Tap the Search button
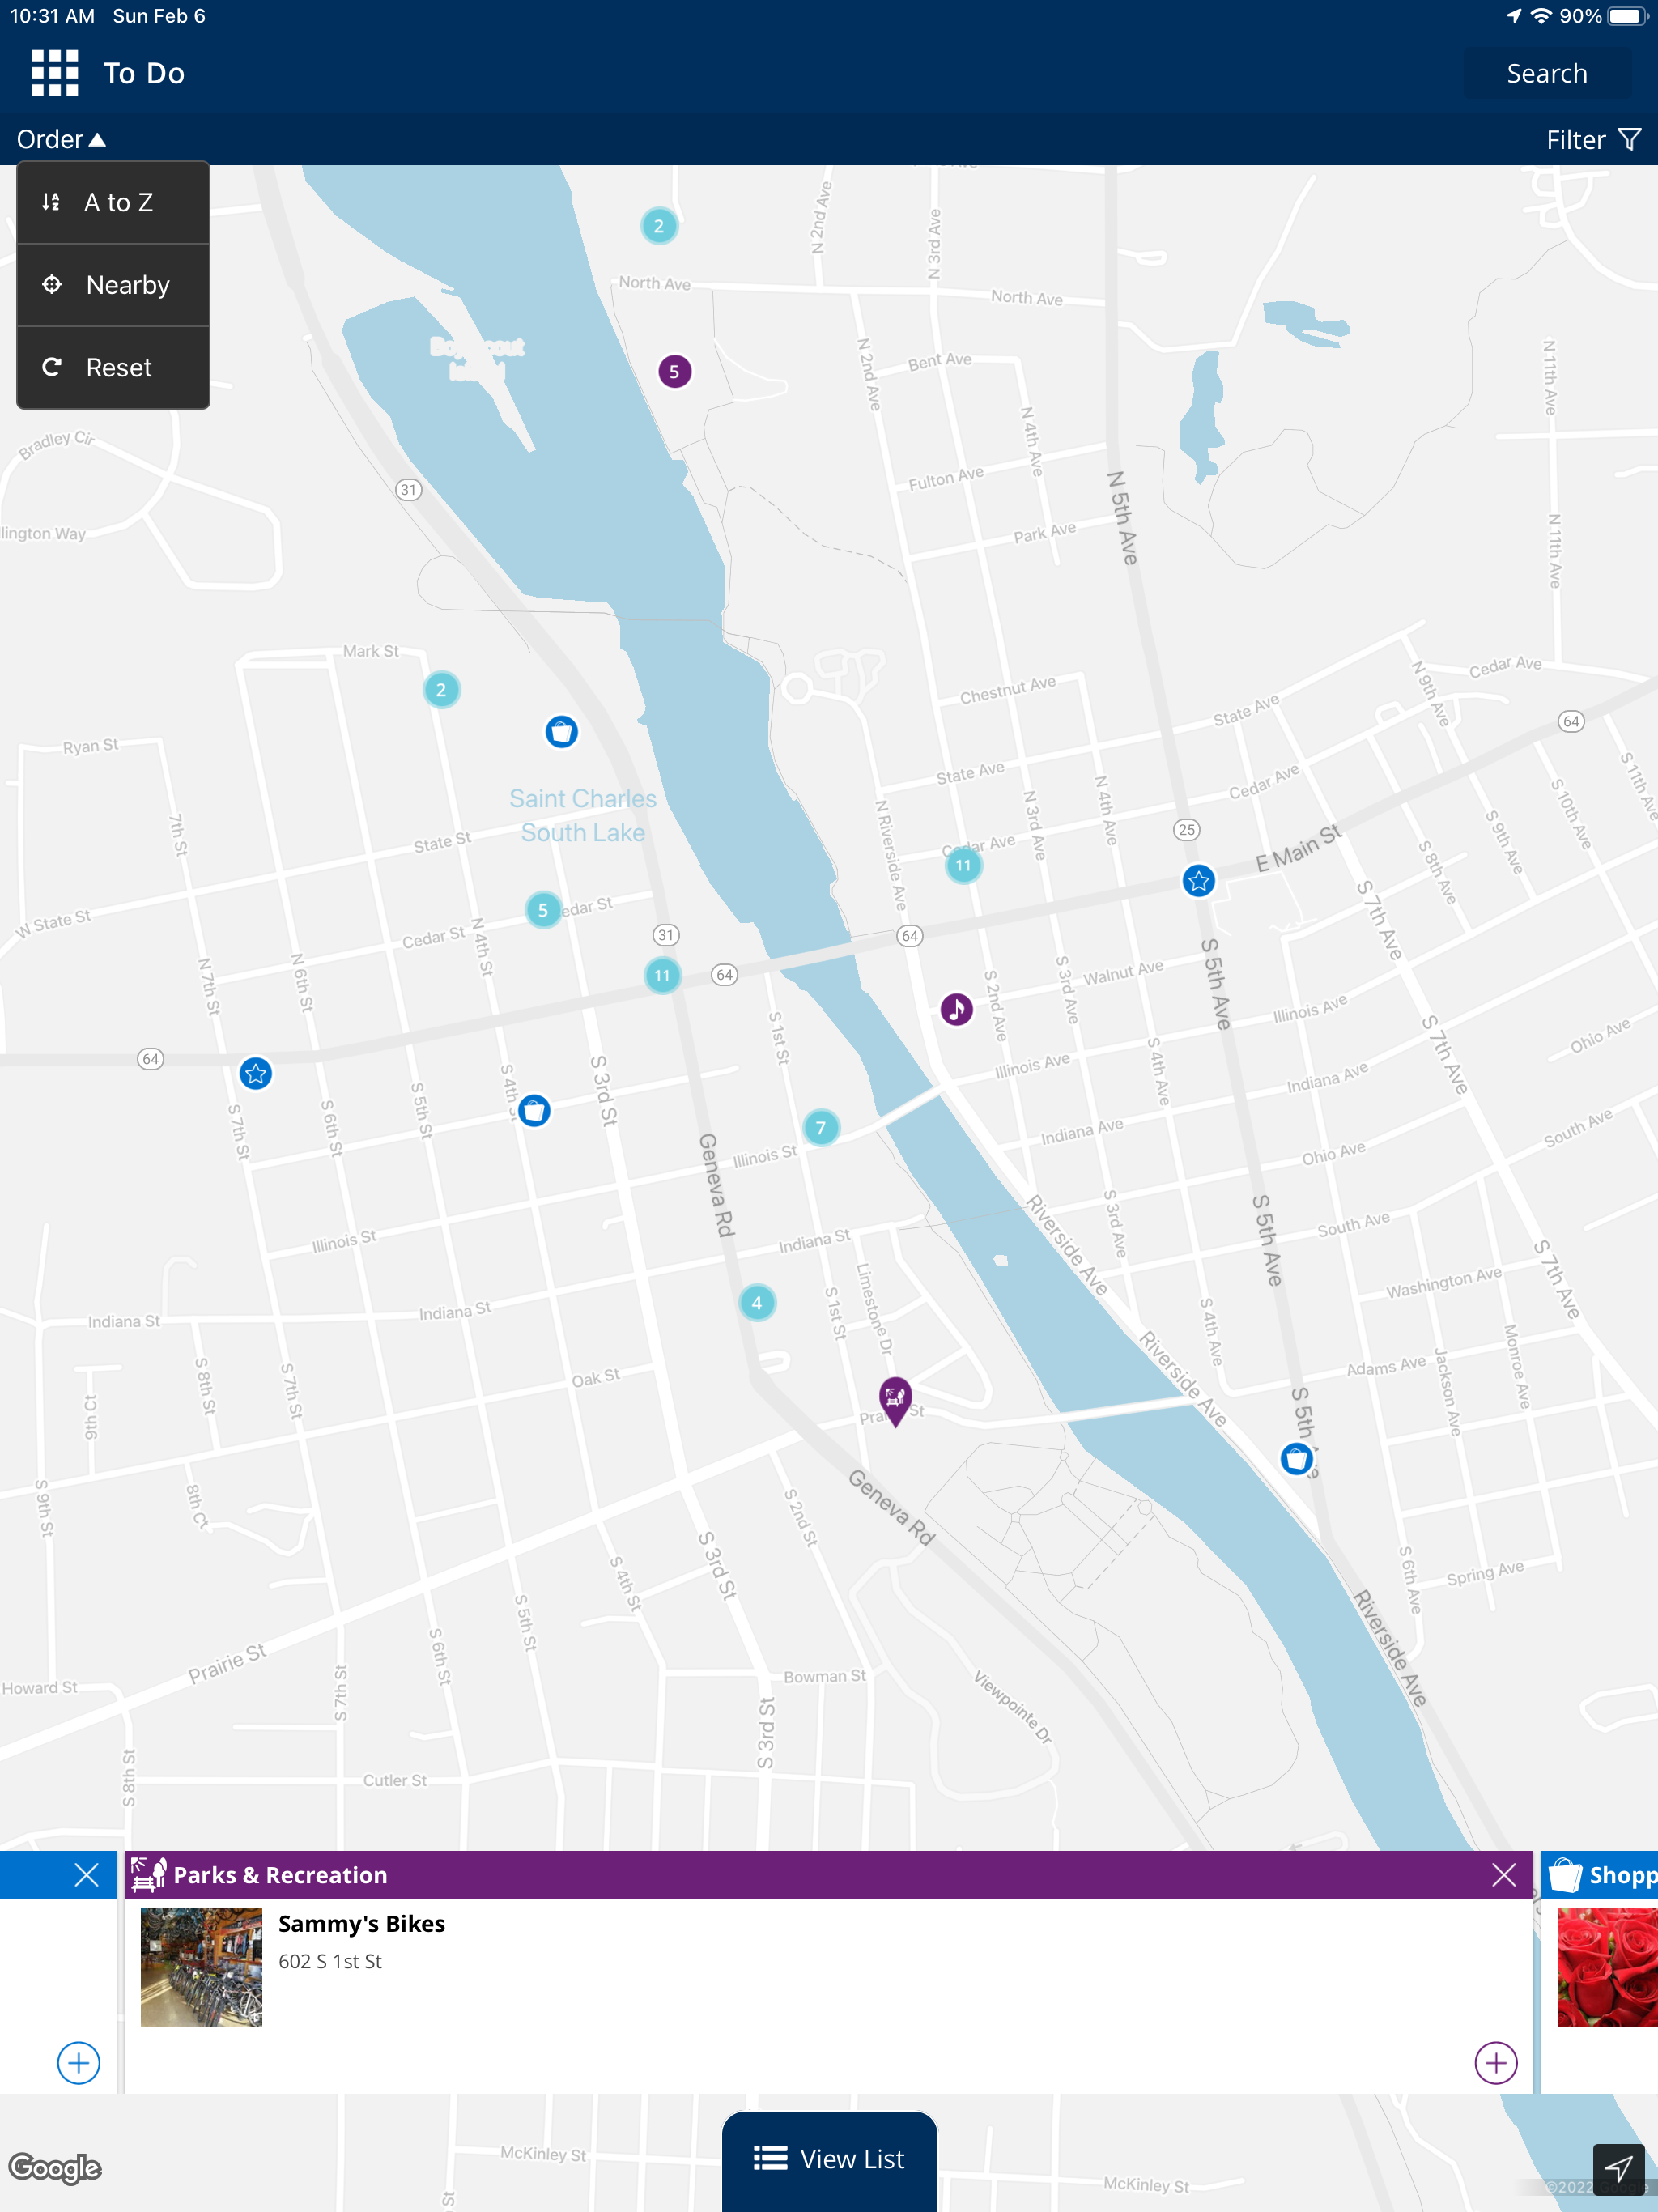The height and width of the screenshot is (2212, 1658). click(1546, 73)
